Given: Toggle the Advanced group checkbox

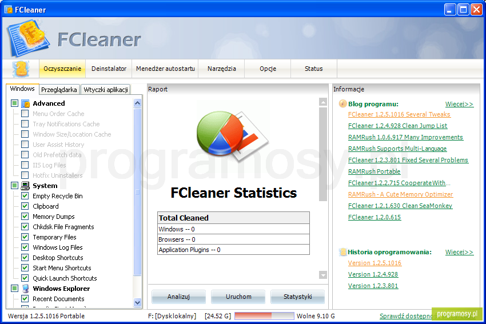Looking at the screenshot, I should pos(14,103).
